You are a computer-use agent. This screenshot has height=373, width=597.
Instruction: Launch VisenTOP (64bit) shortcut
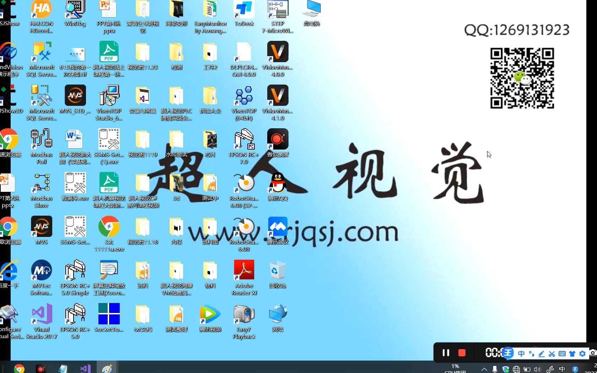(244, 103)
